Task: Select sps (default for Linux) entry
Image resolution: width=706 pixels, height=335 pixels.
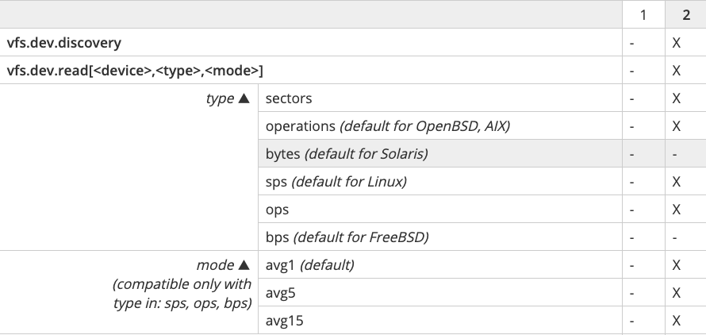Action: (x=336, y=182)
